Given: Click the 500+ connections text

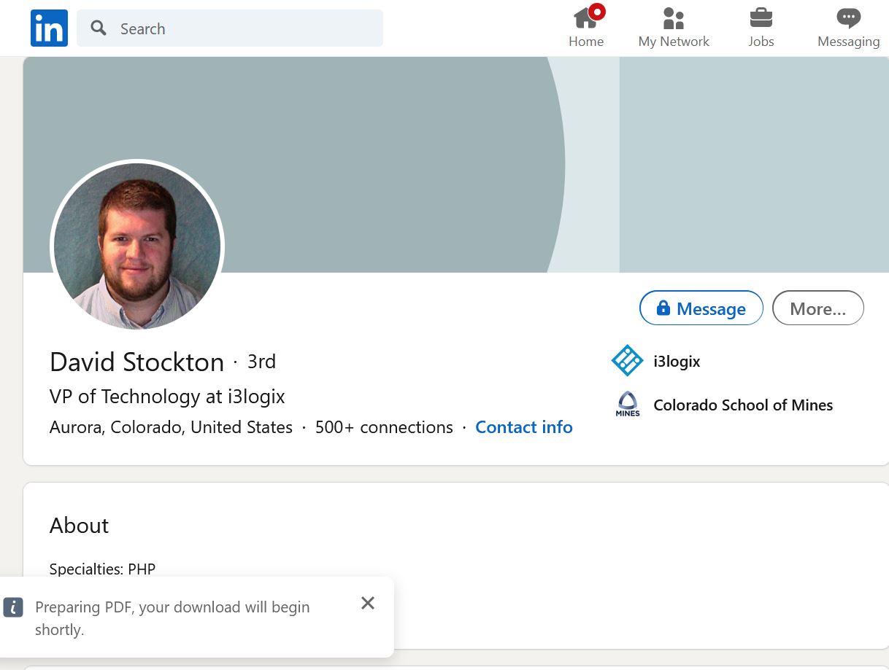Looking at the screenshot, I should [384, 427].
